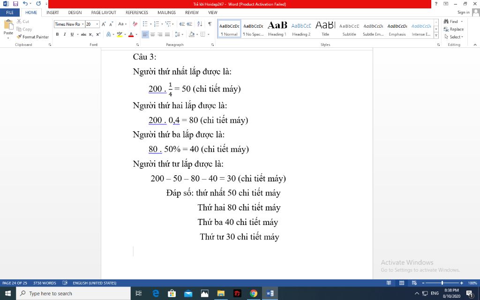Toggle superscript formatting
The width and height of the screenshot is (480, 300).
pos(98,34)
